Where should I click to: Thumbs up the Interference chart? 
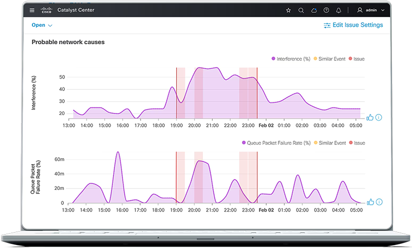370,117
